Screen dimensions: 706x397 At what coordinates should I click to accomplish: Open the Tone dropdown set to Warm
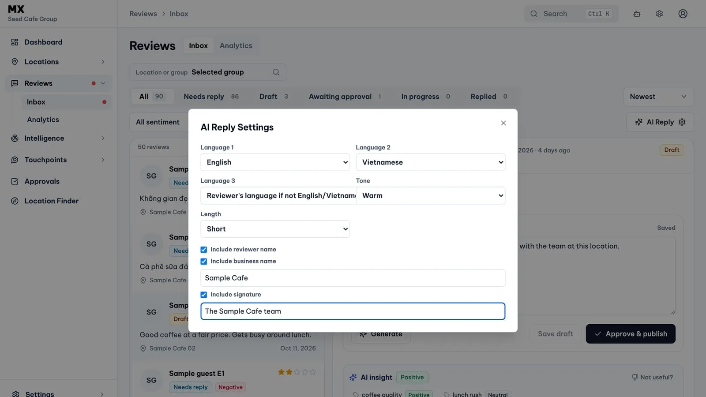coord(431,195)
